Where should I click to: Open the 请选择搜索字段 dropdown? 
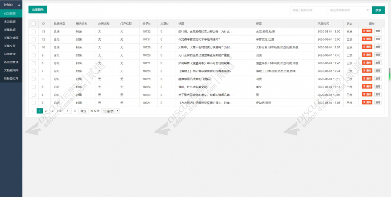[348, 10]
